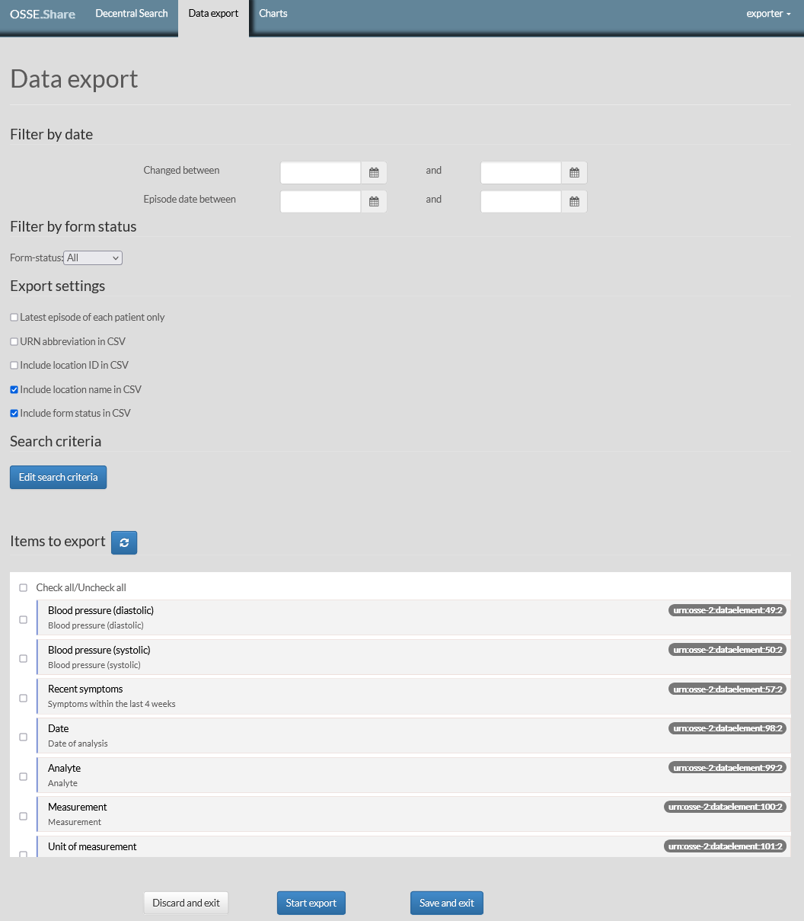804x921 pixels.
Task: Enable Latest episode of each patient only
Action: [x=14, y=317]
